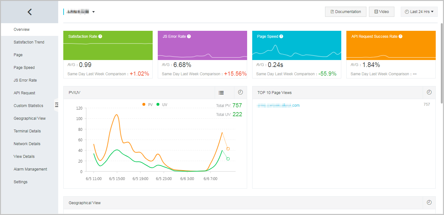Click the Documentation button
Image resolution: width=444 pixels, height=215 pixels.
pyautogui.click(x=345, y=12)
